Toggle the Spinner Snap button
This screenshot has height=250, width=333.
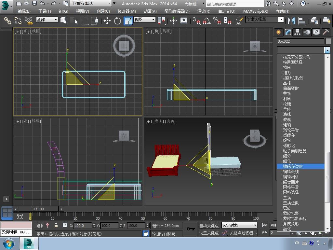tap(227, 21)
